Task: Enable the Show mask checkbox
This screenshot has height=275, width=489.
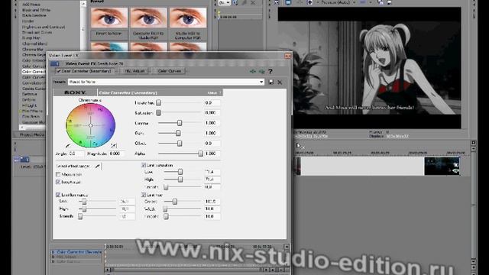Action: click(58, 174)
